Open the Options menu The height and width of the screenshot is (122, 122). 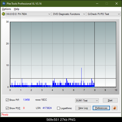coord(6,9)
